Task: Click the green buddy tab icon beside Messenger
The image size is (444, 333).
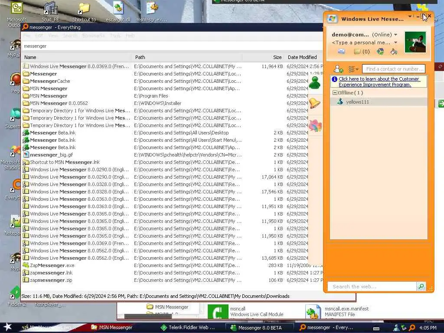Action: tap(315, 82)
